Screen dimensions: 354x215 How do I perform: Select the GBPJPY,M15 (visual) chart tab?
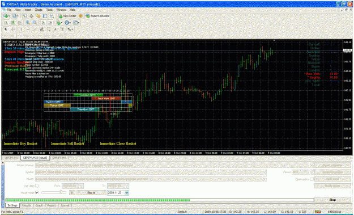[x=35, y=158]
